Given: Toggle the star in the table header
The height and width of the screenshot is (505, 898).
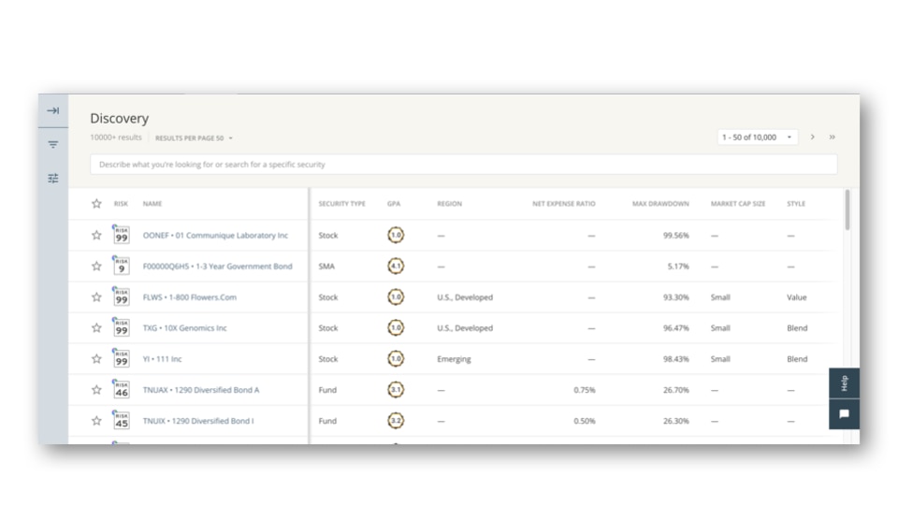Looking at the screenshot, I should coord(96,204).
